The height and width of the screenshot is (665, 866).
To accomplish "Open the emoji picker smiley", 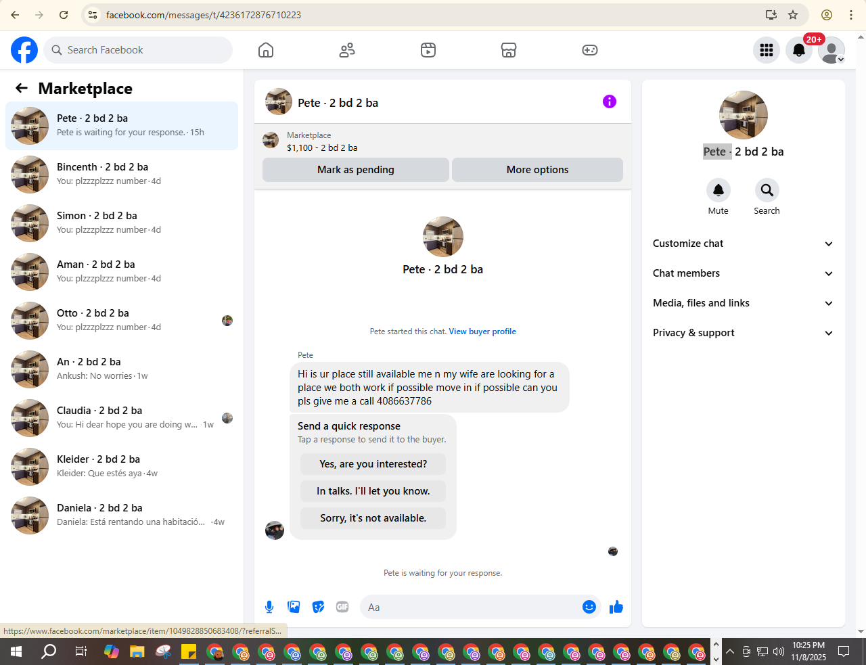I will click(589, 607).
